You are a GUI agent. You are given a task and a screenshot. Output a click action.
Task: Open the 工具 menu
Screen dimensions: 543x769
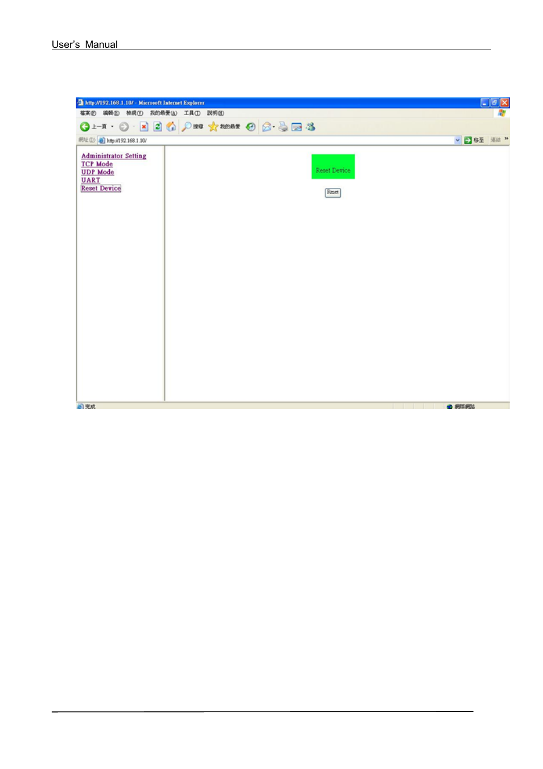tap(192, 113)
